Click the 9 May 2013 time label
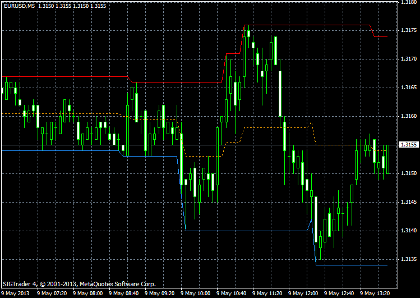Image resolution: width=420 pixels, height=298 pixels. (15, 294)
